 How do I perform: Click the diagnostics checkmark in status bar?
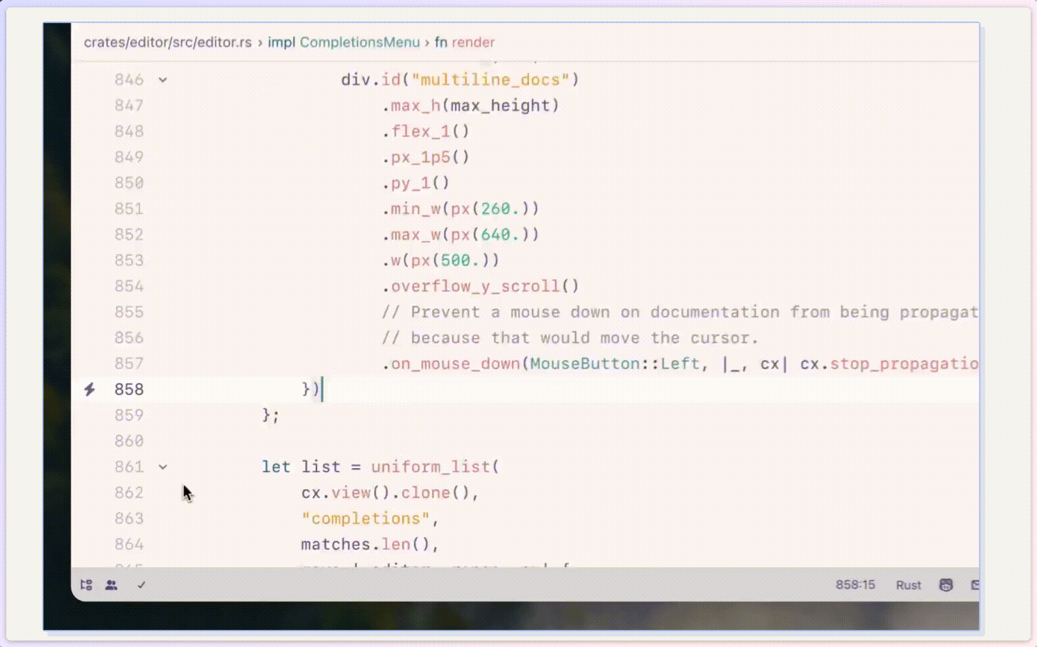click(x=140, y=584)
